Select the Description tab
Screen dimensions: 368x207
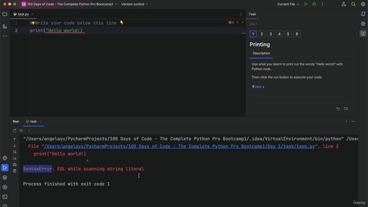pos(261,53)
